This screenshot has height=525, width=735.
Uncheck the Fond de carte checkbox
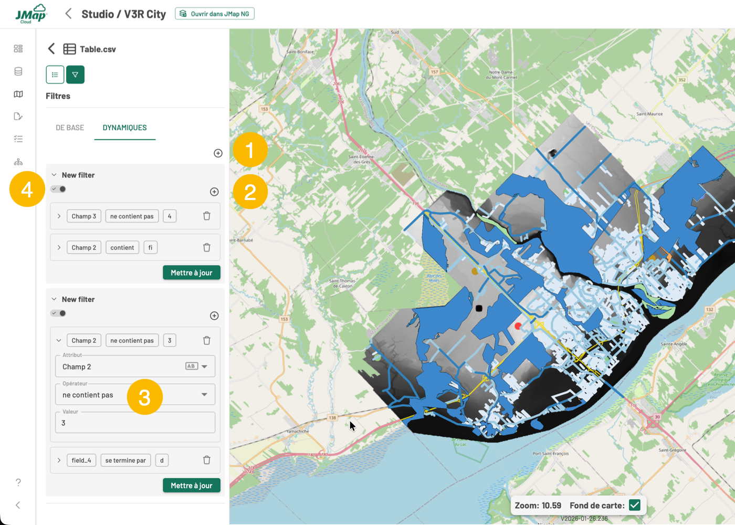pos(635,505)
